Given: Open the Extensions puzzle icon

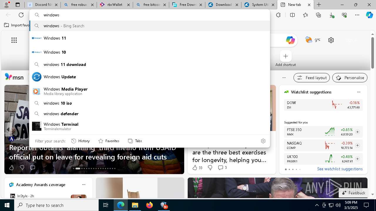Looking at the screenshot, I should 278,15.
